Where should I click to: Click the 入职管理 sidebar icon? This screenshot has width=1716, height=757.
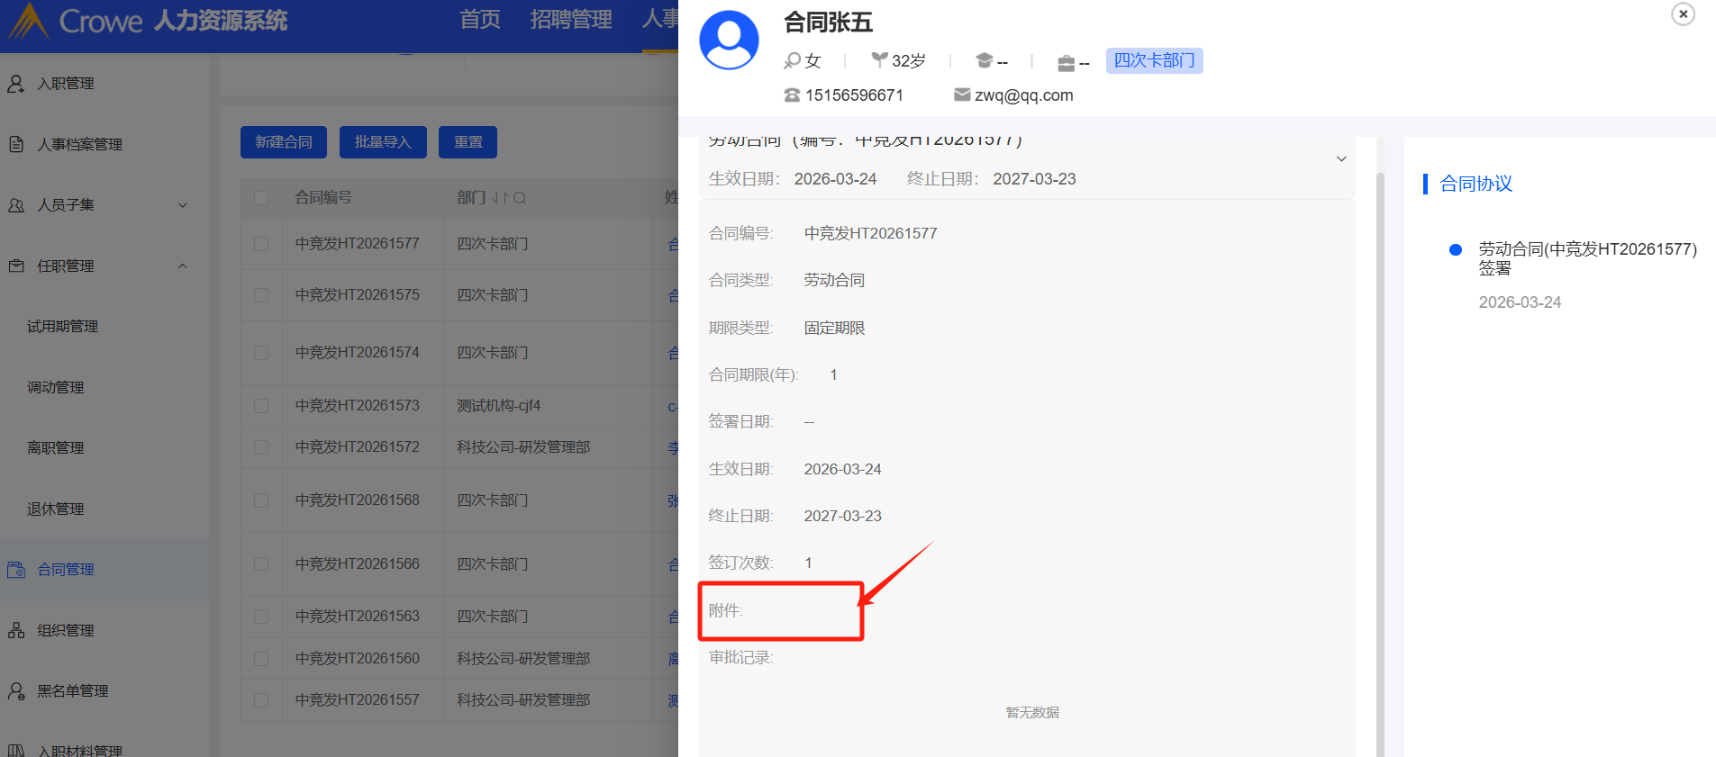16,84
